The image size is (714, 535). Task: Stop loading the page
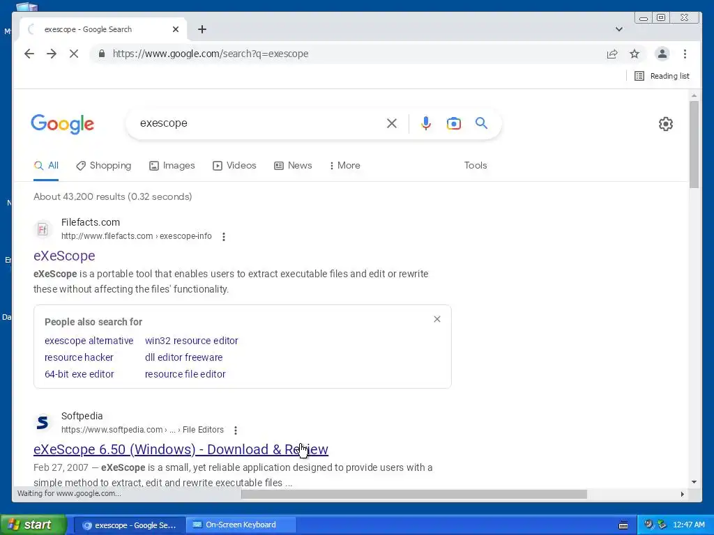coord(74,54)
